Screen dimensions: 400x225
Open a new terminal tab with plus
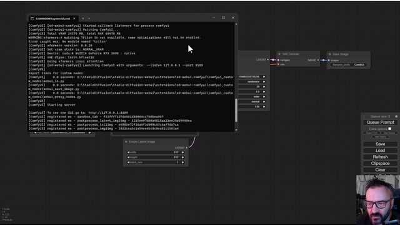(83, 18)
